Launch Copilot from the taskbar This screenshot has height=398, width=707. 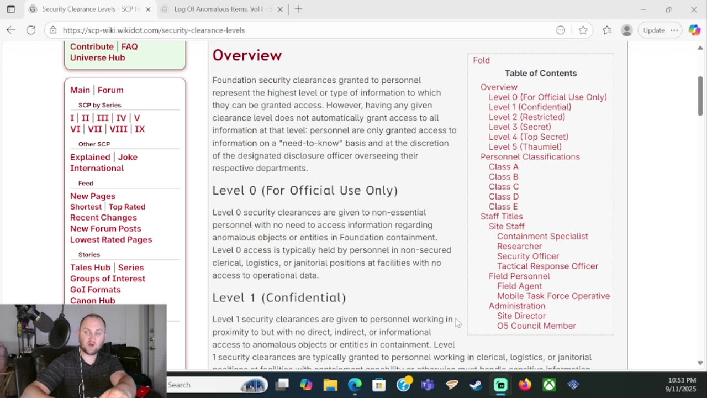pyautogui.click(x=306, y=385)
